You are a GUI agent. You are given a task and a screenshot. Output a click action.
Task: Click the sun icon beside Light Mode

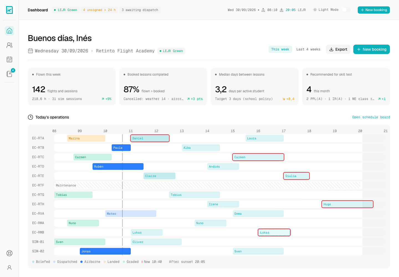pos(315,10)
